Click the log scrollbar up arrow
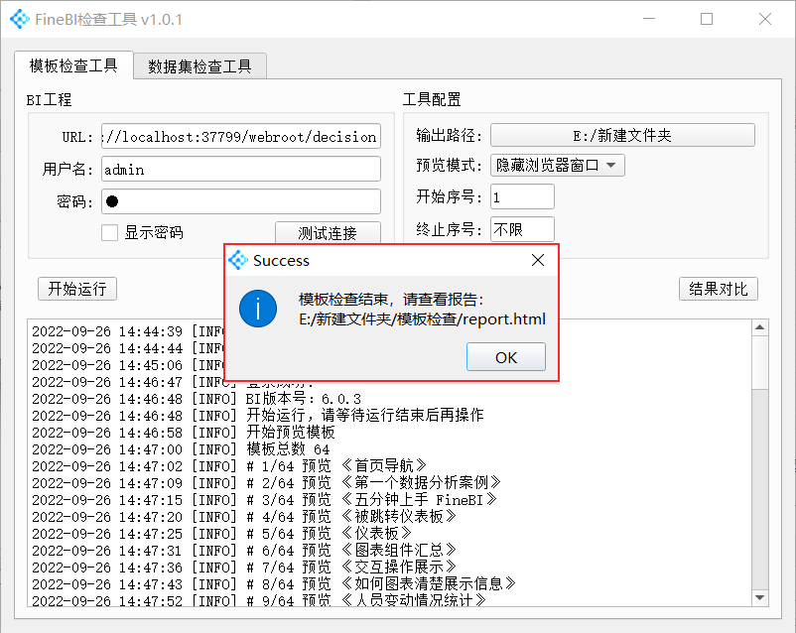 pos(760,327)
